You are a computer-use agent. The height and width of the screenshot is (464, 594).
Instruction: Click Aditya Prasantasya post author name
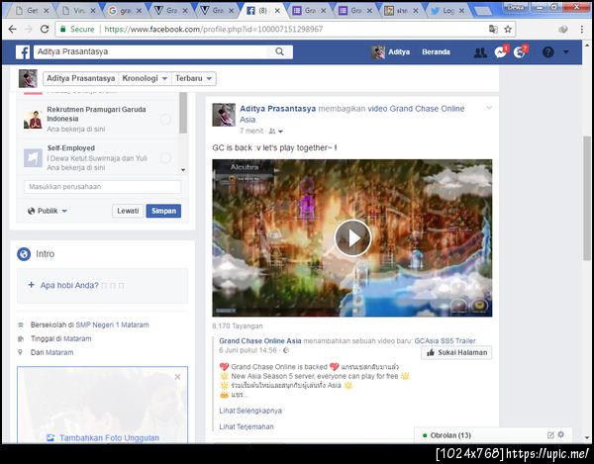pos(277,109)
